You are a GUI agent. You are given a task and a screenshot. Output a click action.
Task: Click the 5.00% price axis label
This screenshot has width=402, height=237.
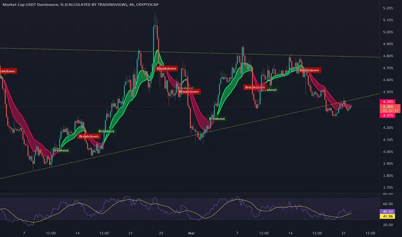click(x=388, y=32)
